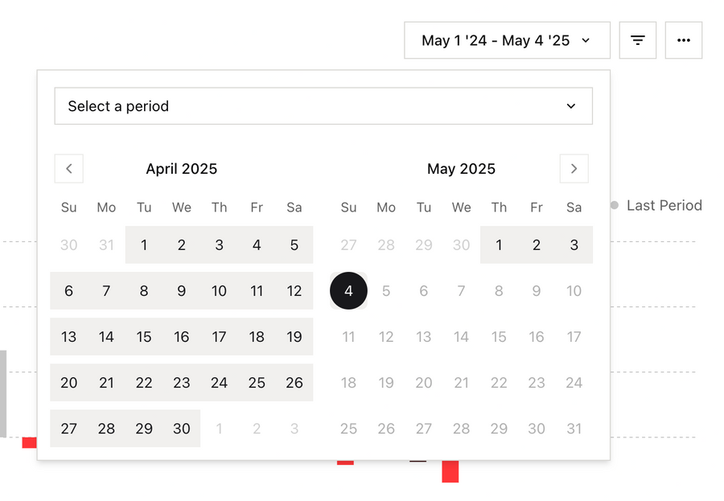Screen dimensions: 724x501
Task: Pick April 30 as a date
Action: (181, 429)
